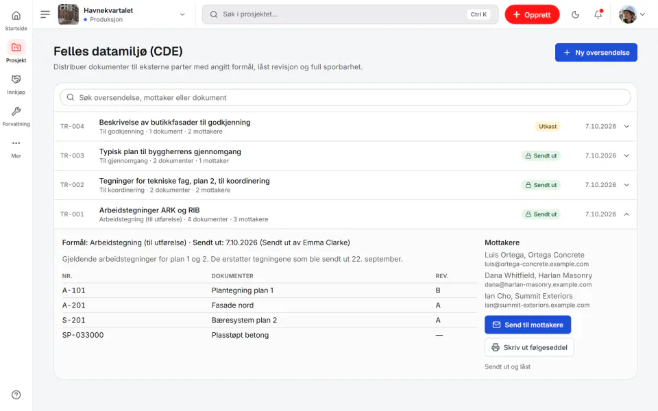Expand the TR-002 row chevron
The width and height of the screenshot is (658, 411).
626,185
